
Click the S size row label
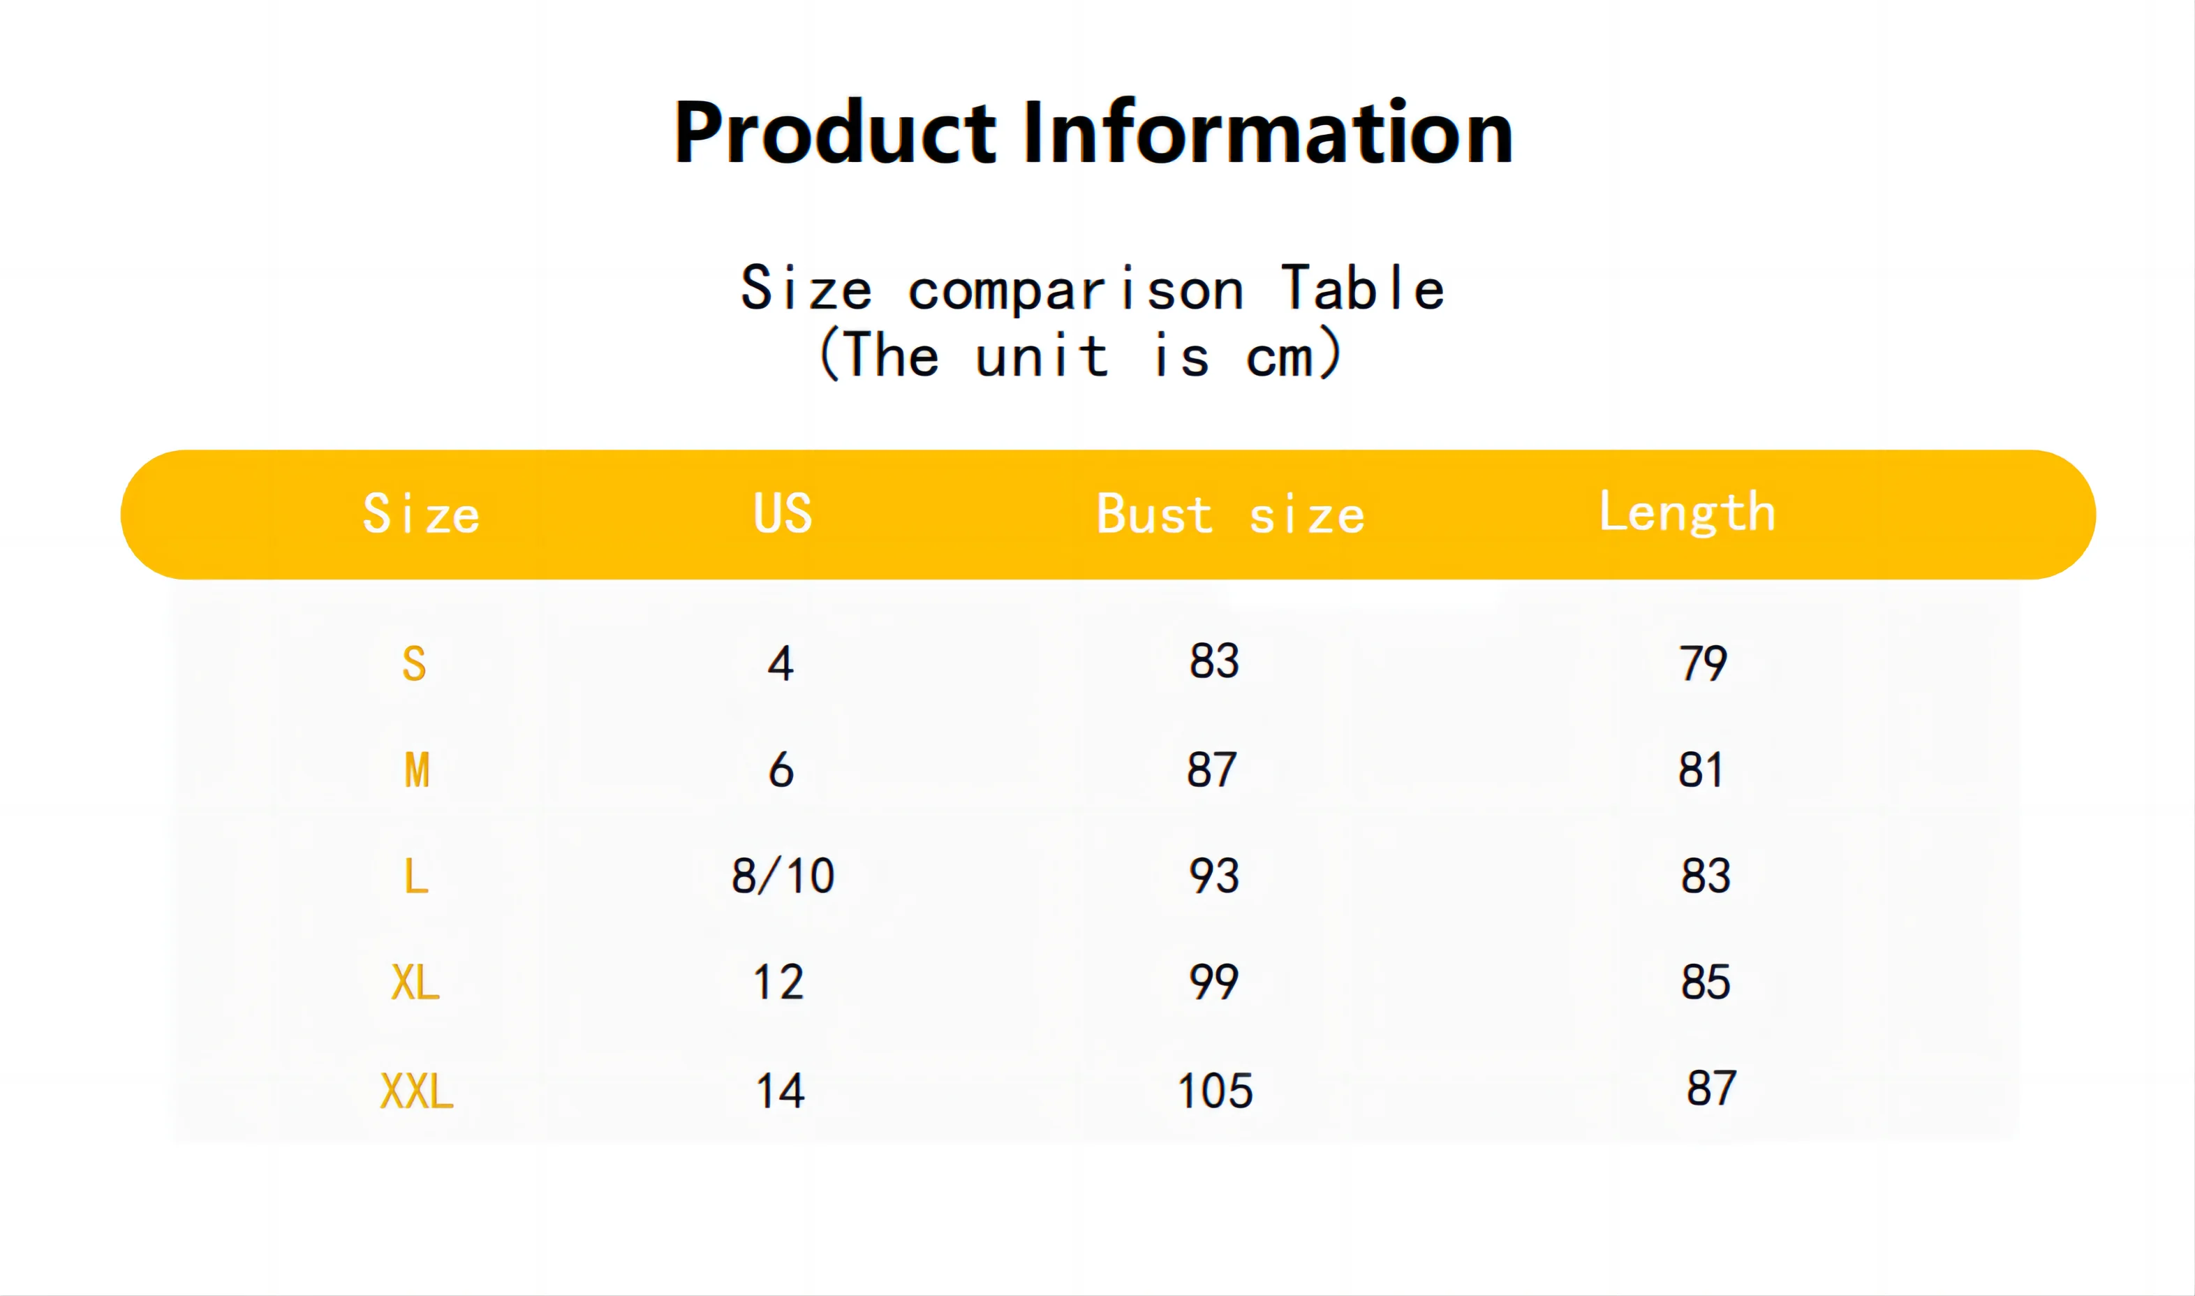[x=414, y=664]
